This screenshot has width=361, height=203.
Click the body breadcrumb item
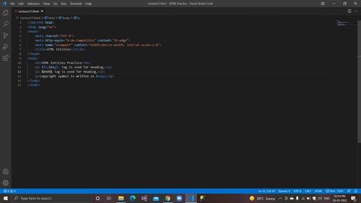click(x=66, y=17)
